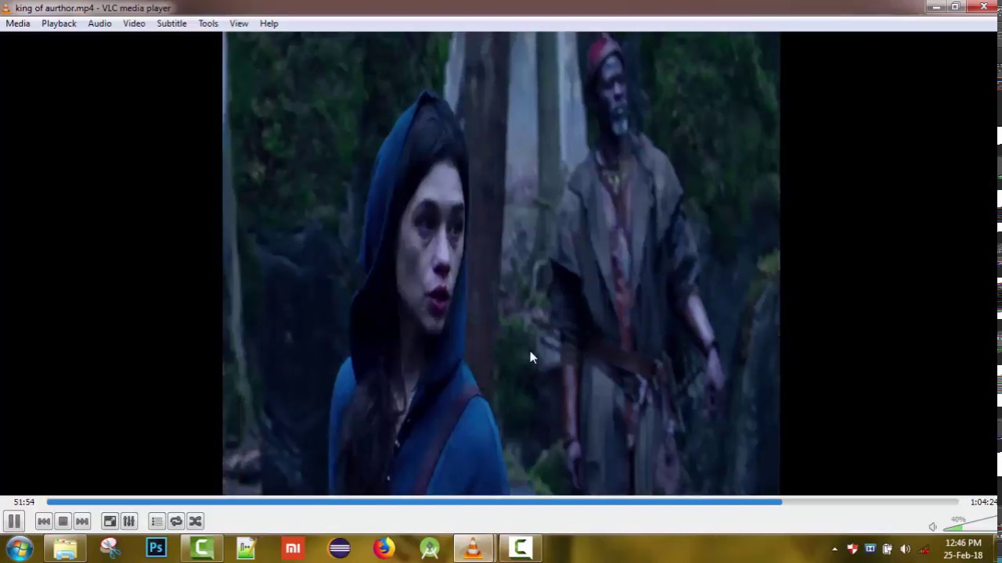Toggle loop repeat mode
Viewport: 1002px width, 563px height.
click(x=176, y=522)
